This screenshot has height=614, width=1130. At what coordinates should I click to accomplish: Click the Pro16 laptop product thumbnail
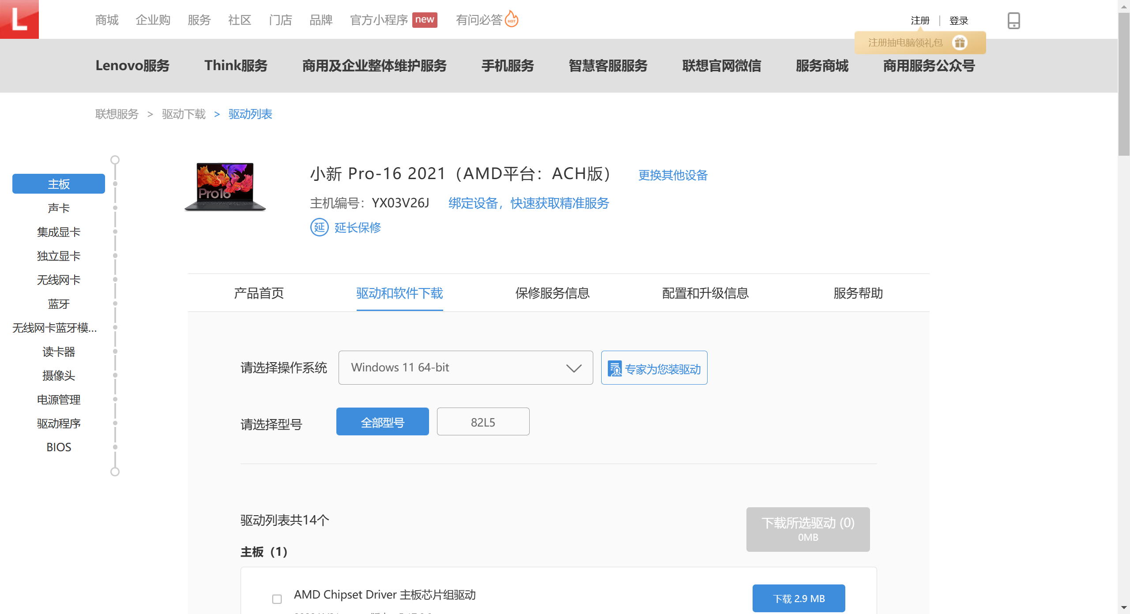pyautogui.click(x=225, y=187)
